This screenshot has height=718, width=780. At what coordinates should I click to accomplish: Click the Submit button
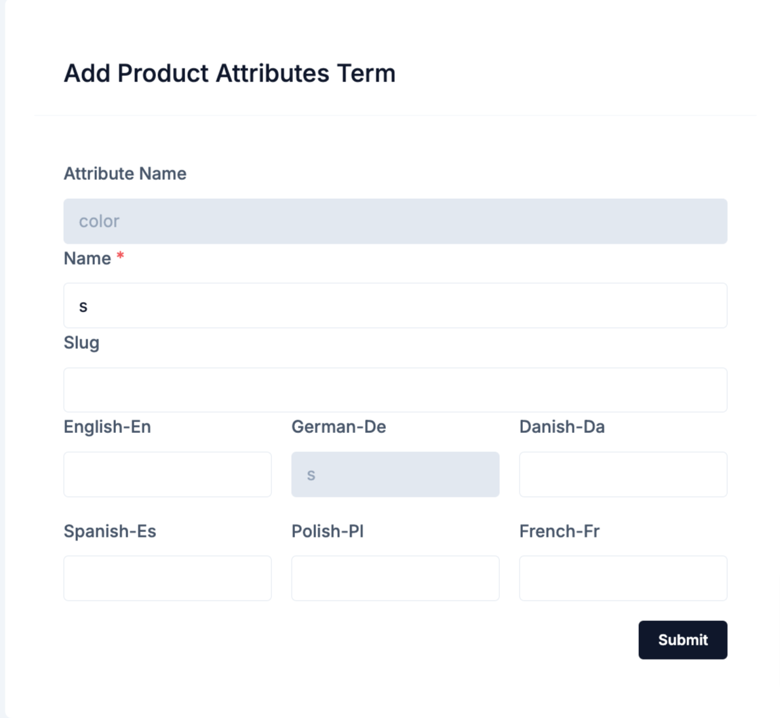pos(682,640)
